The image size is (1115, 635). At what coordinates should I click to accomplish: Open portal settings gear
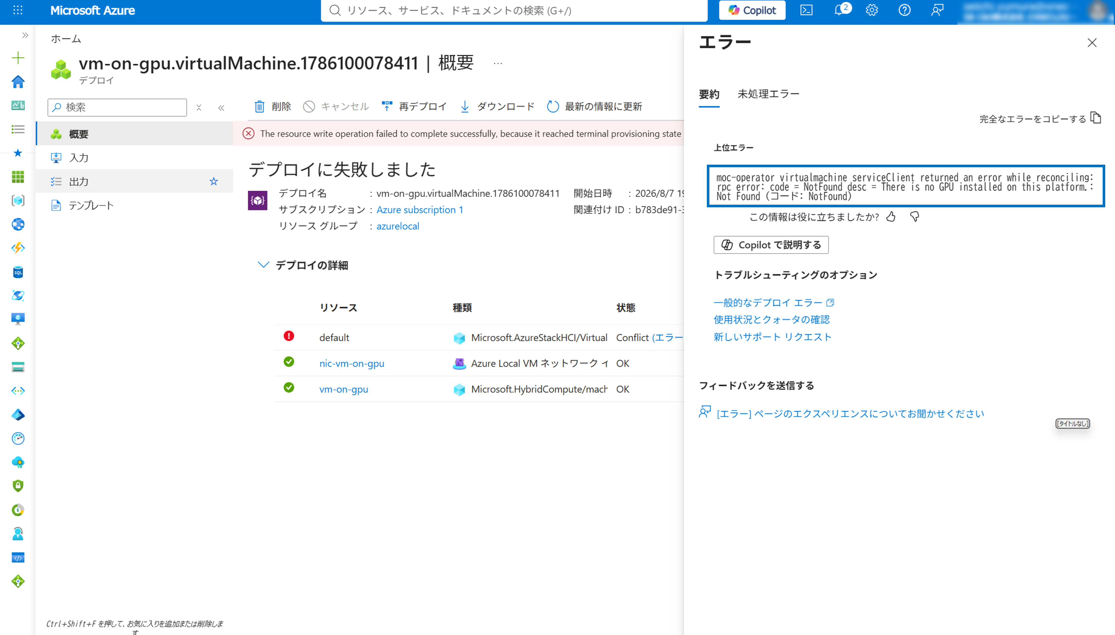[872, 10]
